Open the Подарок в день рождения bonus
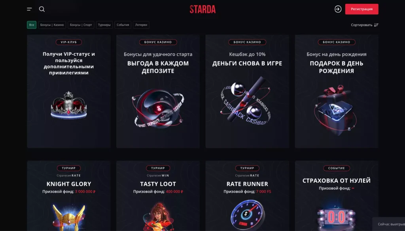Image resolution: width=405 pixels, height=231 pixels. (x=336, y=67)
